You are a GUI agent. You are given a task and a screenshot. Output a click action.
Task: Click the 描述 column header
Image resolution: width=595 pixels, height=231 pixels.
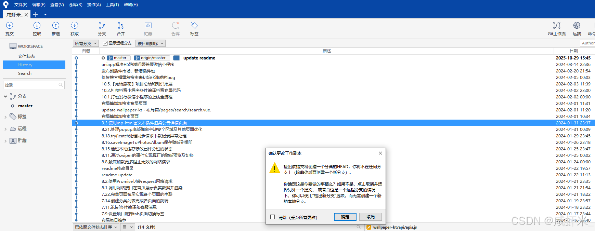[326, 51]
